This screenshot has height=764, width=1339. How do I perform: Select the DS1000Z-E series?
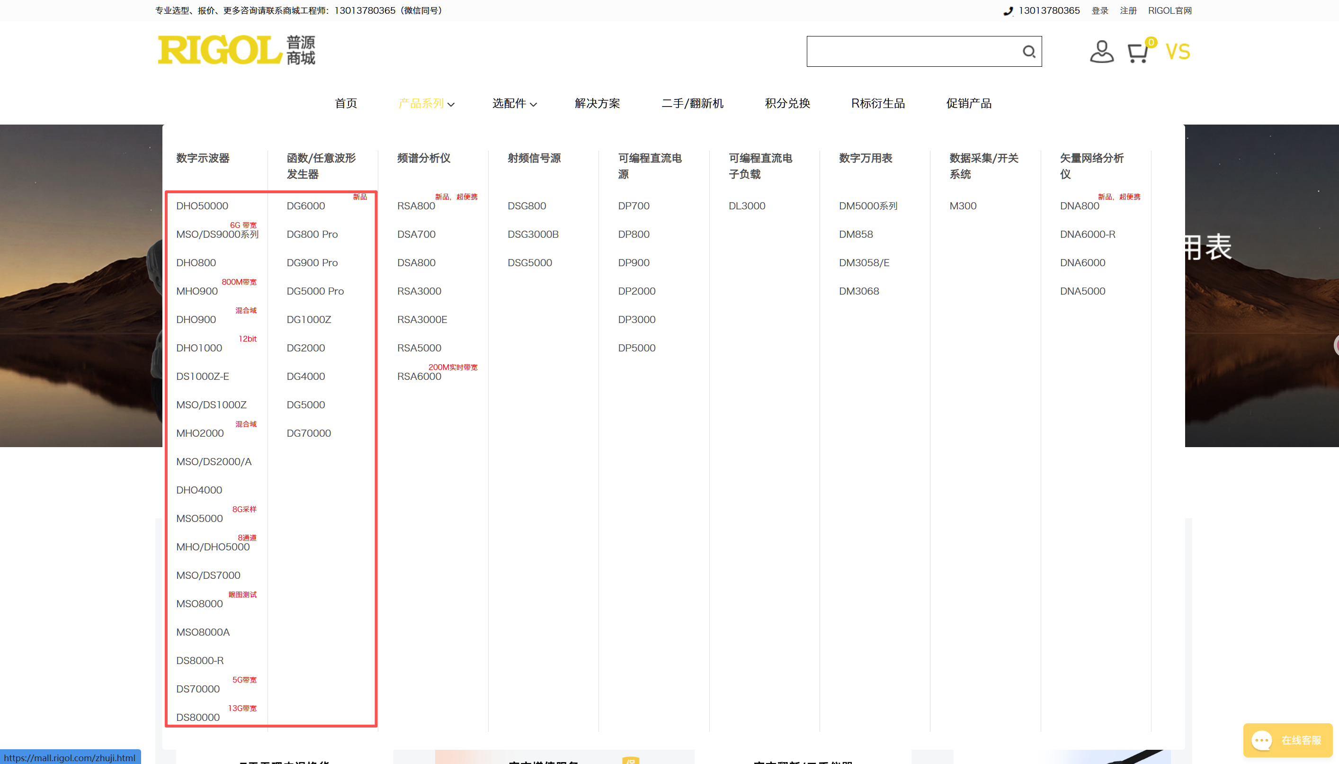pos(203,376)
